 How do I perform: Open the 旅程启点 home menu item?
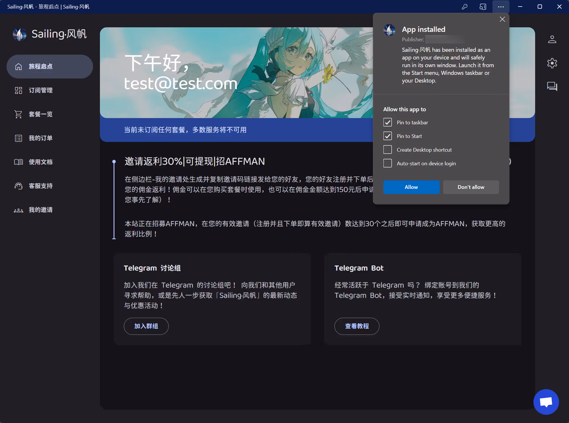tap(50, 67)
